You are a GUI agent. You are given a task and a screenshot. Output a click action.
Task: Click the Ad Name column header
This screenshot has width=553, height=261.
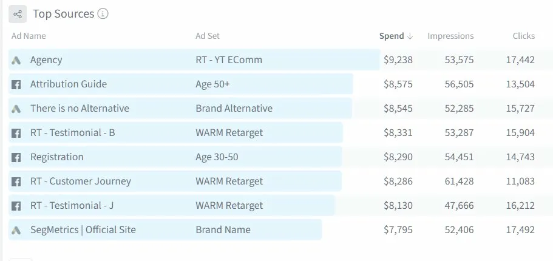click(x=29, y=36)
